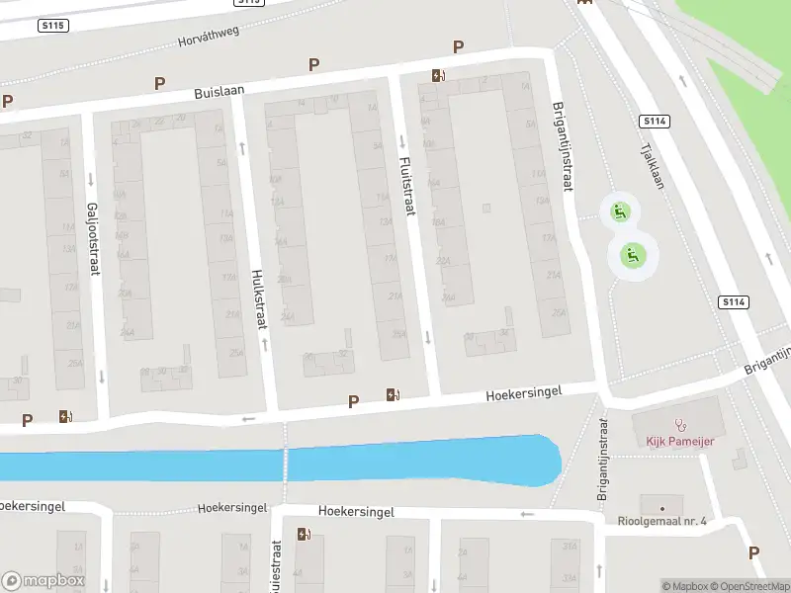Click the EV charging icon on Buislaan
Viewport: 791px width, 593px height.
pos(438,76)
